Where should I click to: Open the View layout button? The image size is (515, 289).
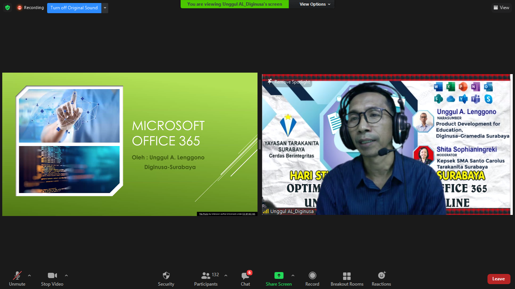501,8
